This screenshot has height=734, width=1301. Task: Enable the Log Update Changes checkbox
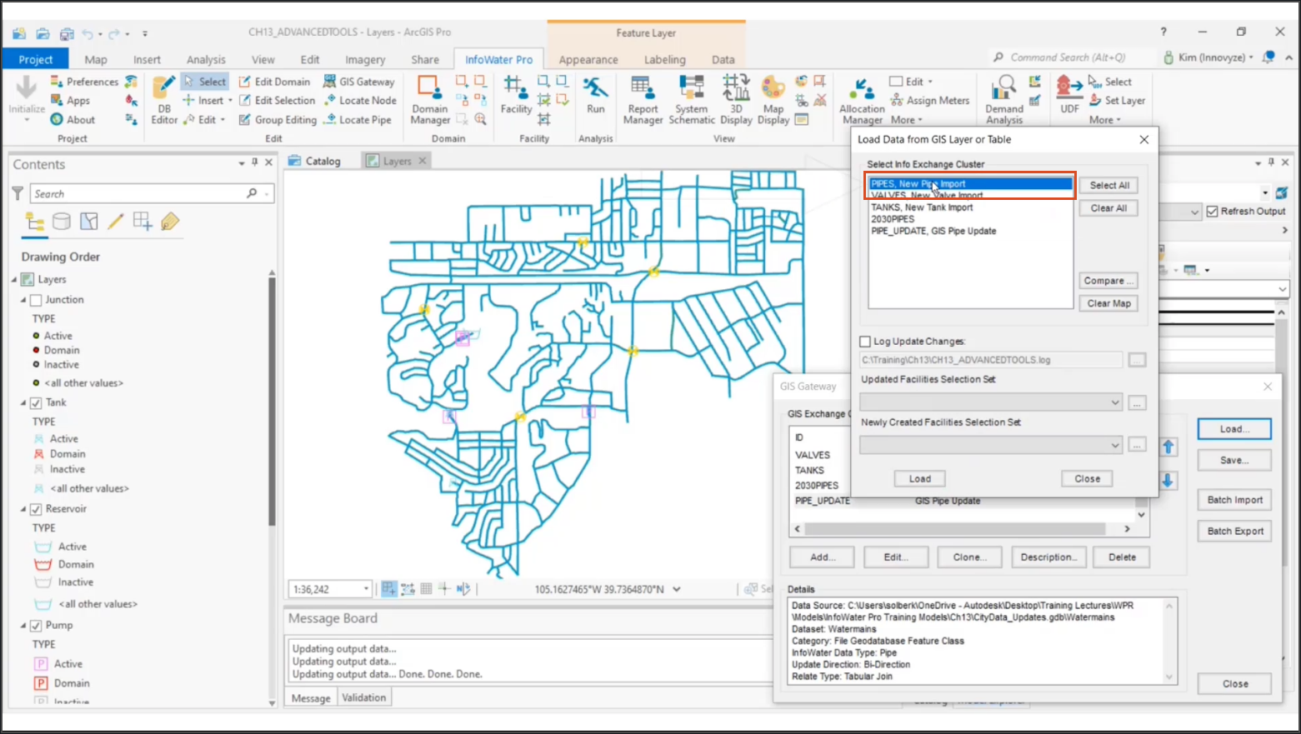[865, 342]
